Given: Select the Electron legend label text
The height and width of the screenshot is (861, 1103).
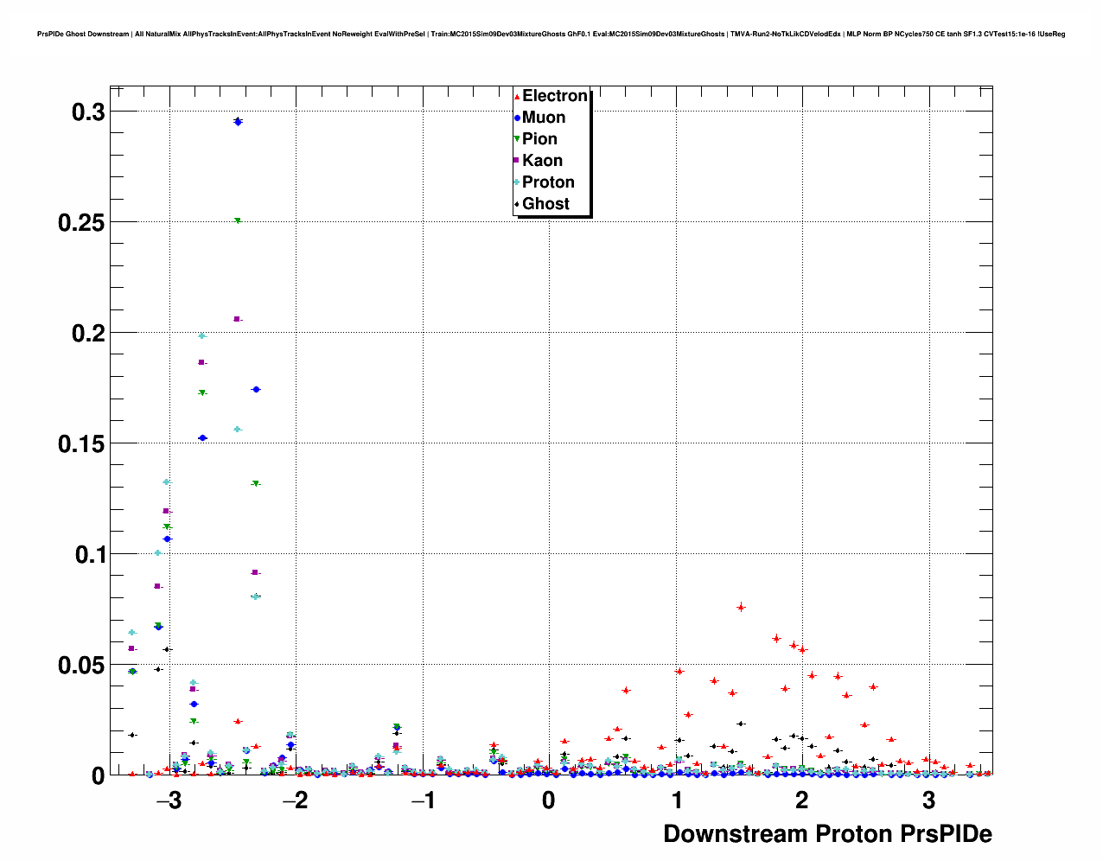Looking at the screenshot, I should point(554,96).
